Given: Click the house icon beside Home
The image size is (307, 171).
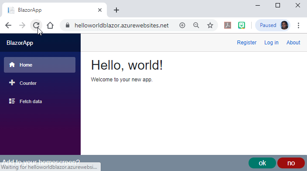Looking at the screenshot, I should point(12,64).
